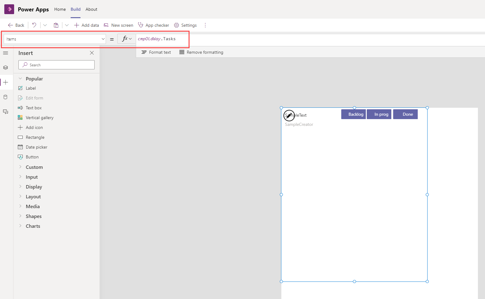Screen dimensions: 485x299
Task: Switch to the Home tab
Action: 60,9
